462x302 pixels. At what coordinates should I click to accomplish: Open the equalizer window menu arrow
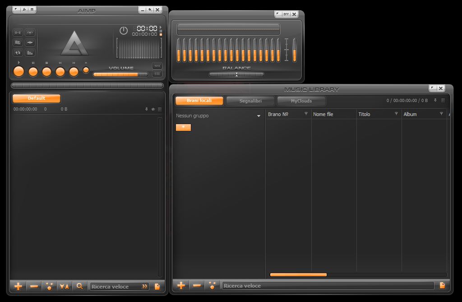click(x=278, y=14)
